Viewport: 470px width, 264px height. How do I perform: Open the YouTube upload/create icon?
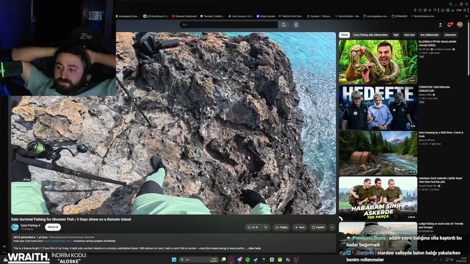click(440, 25)
